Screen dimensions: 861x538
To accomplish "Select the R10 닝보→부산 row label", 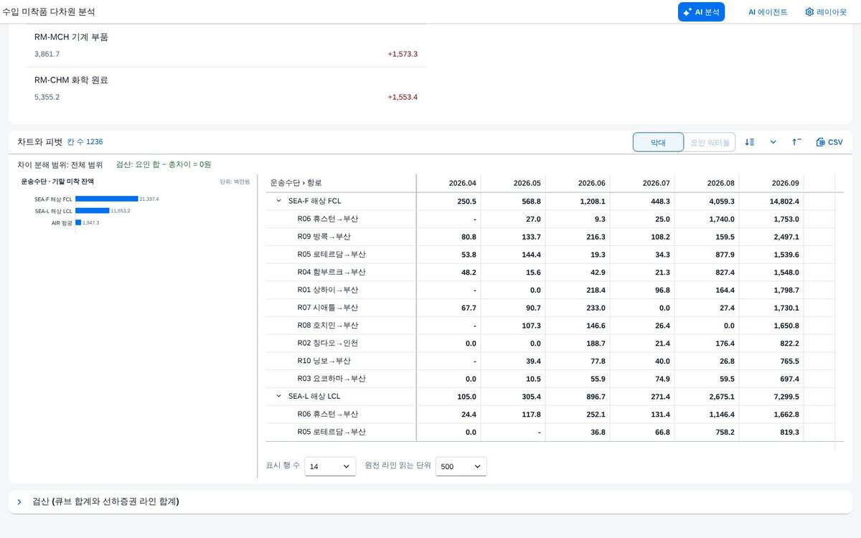I will point(323,361).
